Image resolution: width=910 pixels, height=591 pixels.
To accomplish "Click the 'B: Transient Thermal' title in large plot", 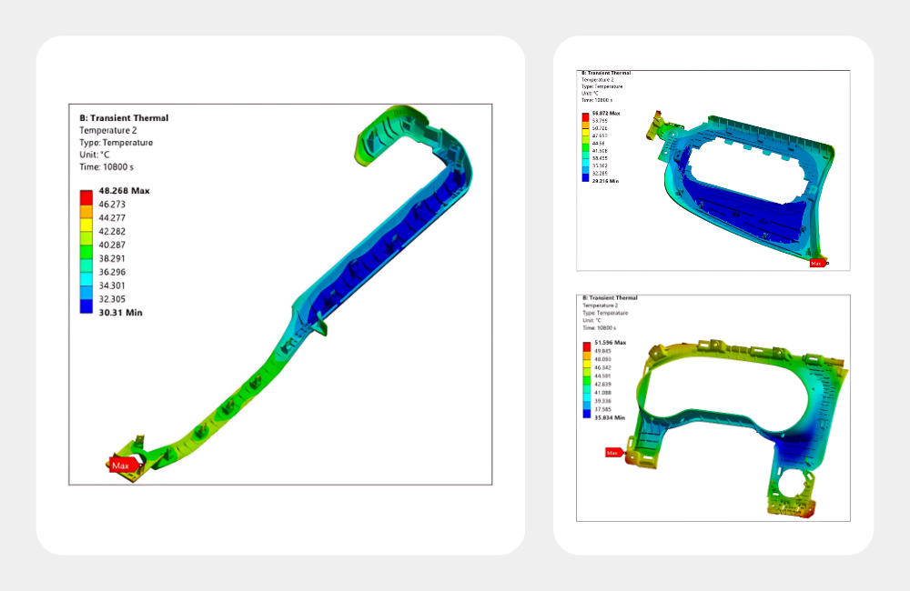I will [x=124, y=118].
